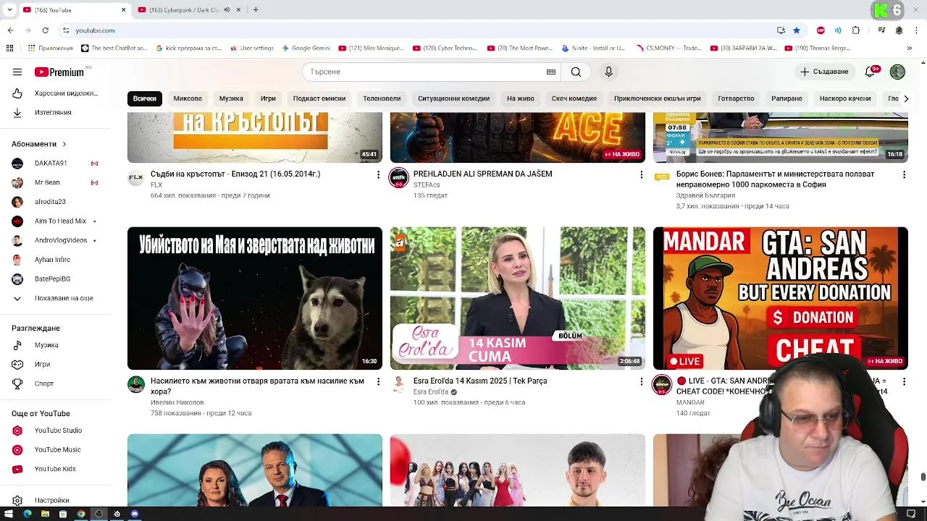This screenshot has width=927, height=521.
Task: Open a new browser tab
Action: click(256, 9)
